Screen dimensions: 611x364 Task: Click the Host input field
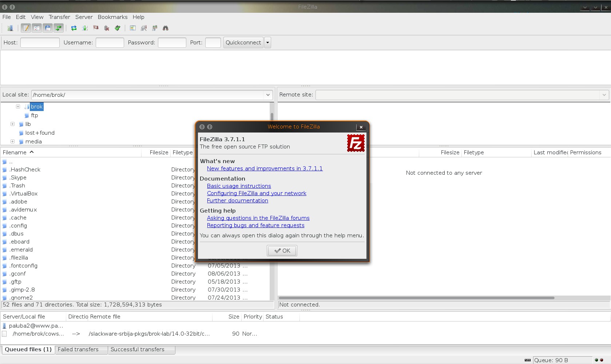coord(40,43)
